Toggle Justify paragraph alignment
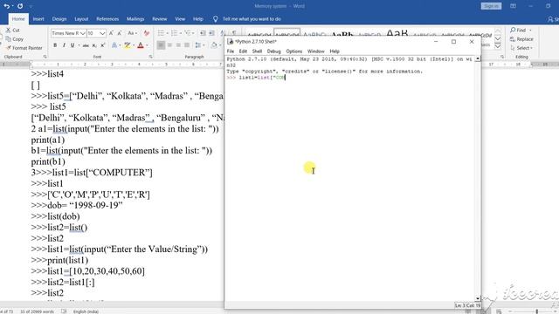Viewport: 559px width, 314px height. 187,45
